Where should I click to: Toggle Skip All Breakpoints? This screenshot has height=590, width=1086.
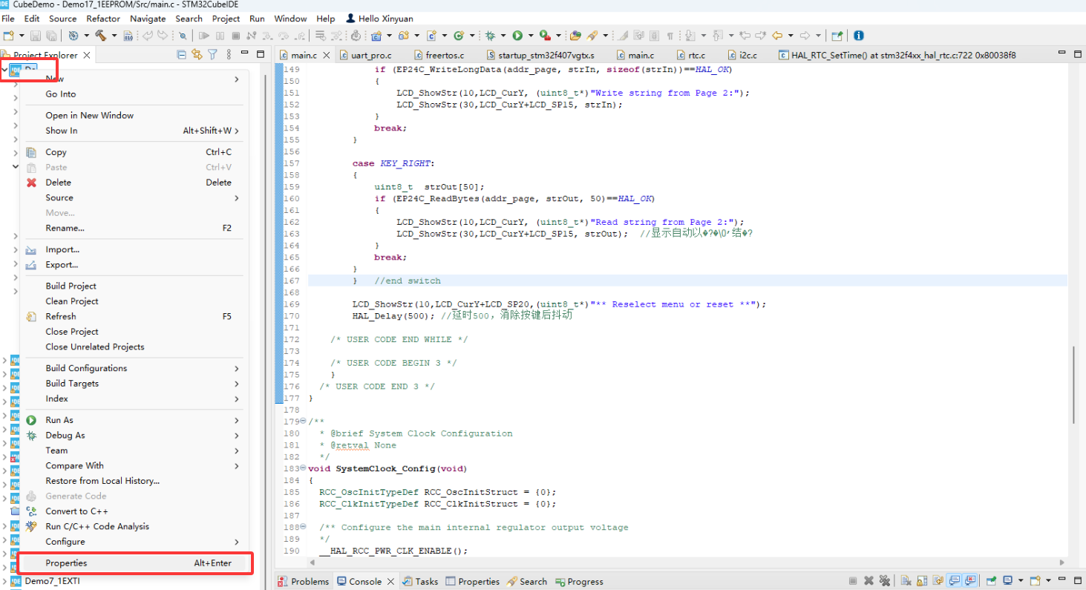point(183,36)
